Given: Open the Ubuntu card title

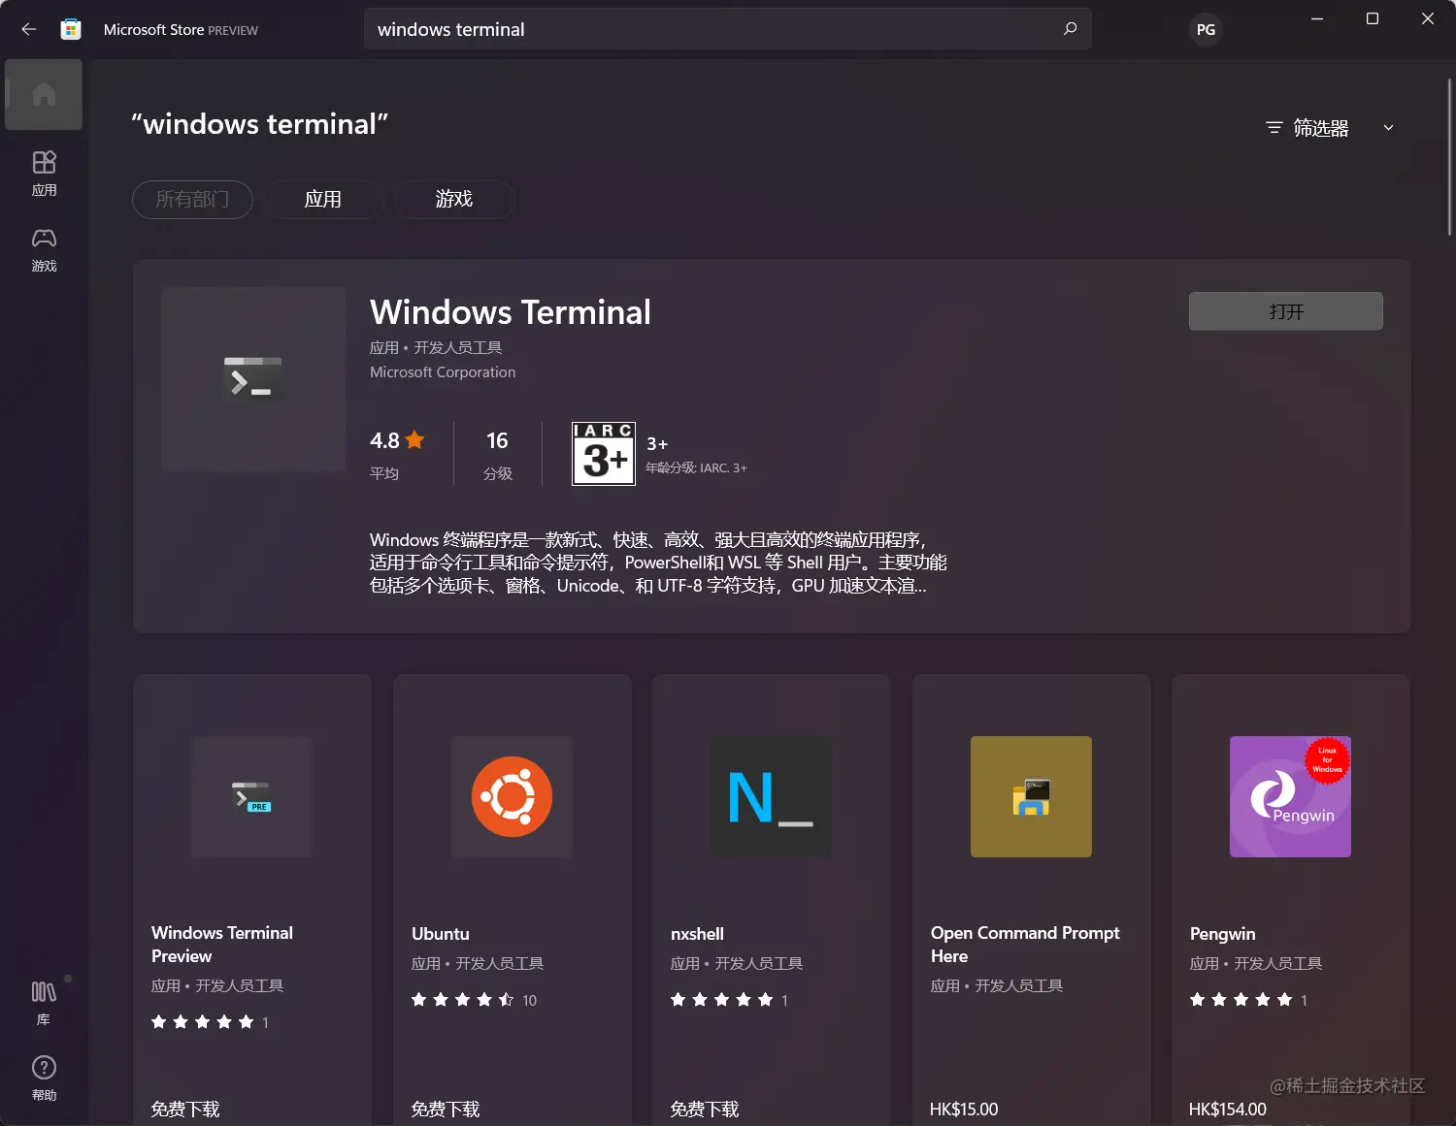Looking at the screenshot, I should click(441, 934).
